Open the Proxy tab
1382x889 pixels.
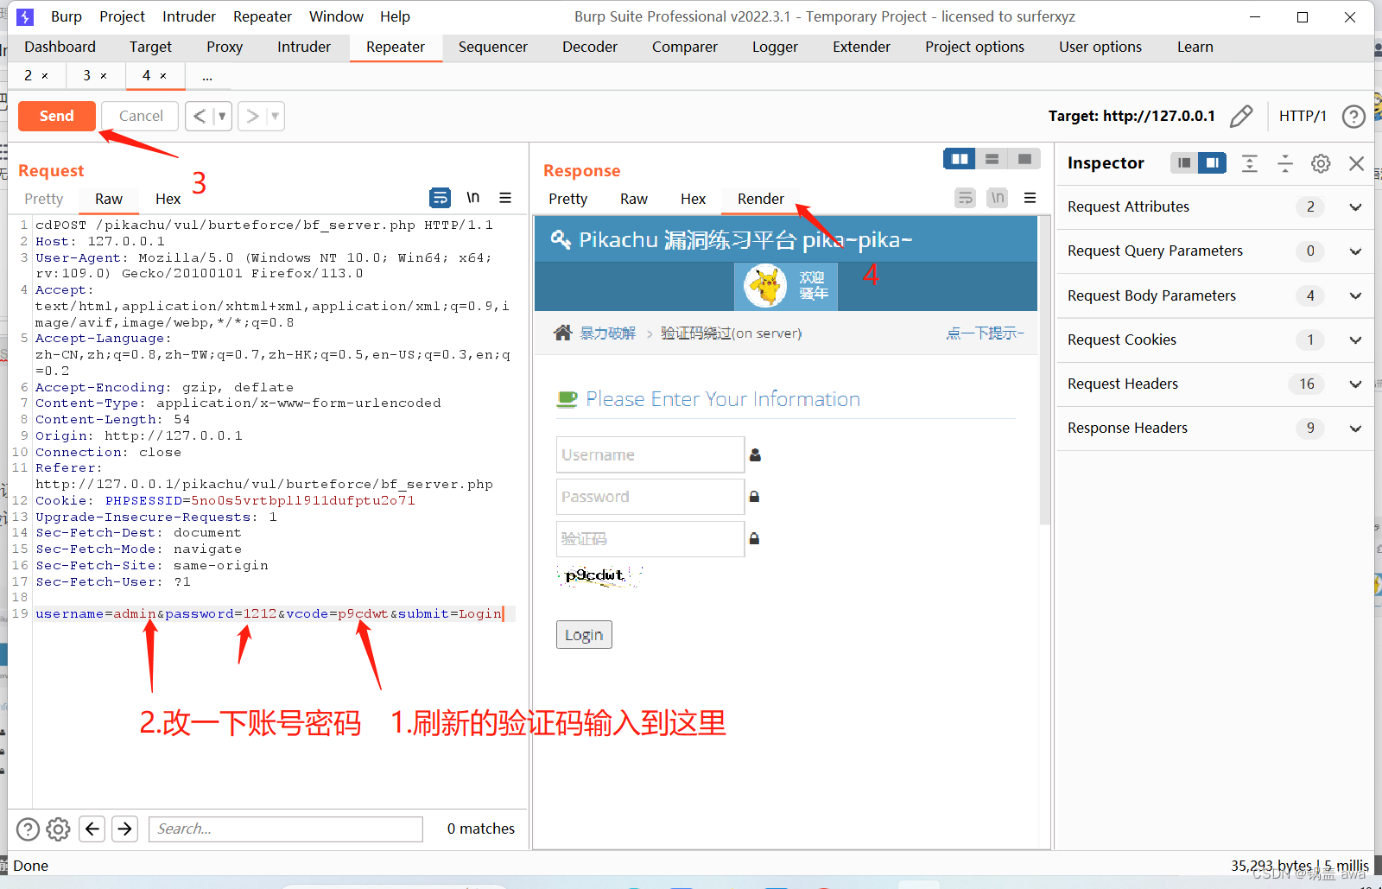coord(225,47)
